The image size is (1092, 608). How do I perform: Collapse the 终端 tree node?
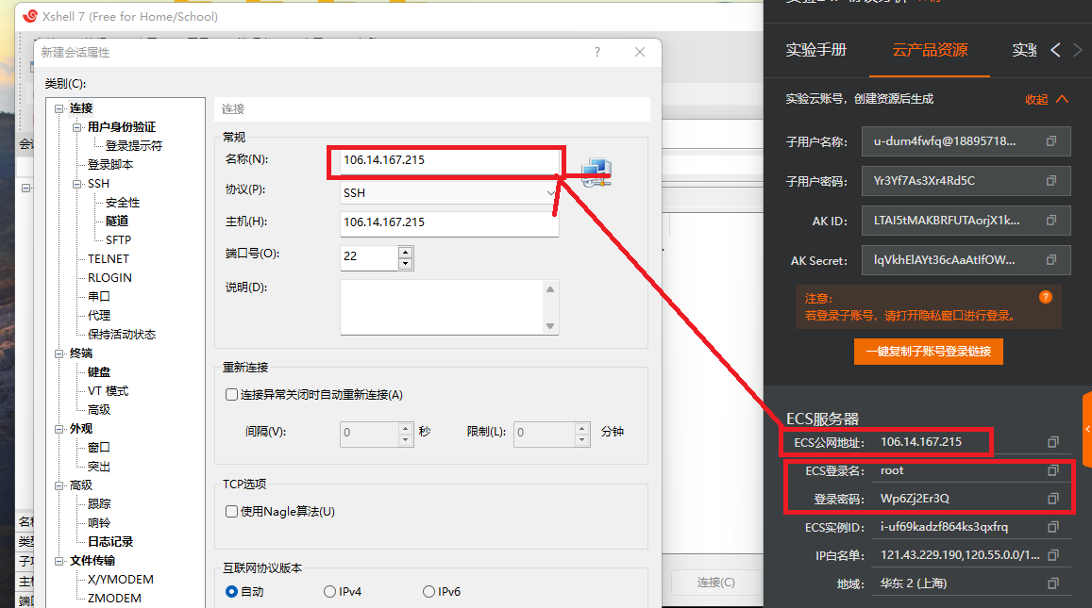click(x=59, y=353)
